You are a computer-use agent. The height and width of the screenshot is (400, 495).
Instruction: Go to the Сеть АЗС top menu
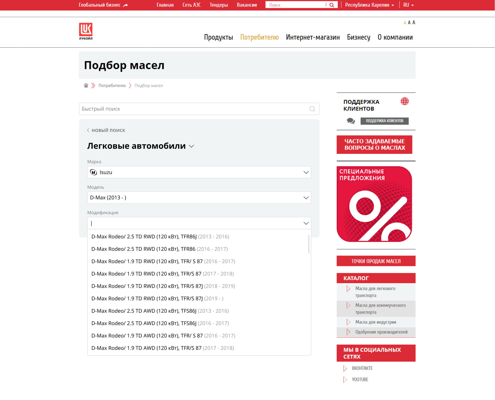tap(191, 5)
